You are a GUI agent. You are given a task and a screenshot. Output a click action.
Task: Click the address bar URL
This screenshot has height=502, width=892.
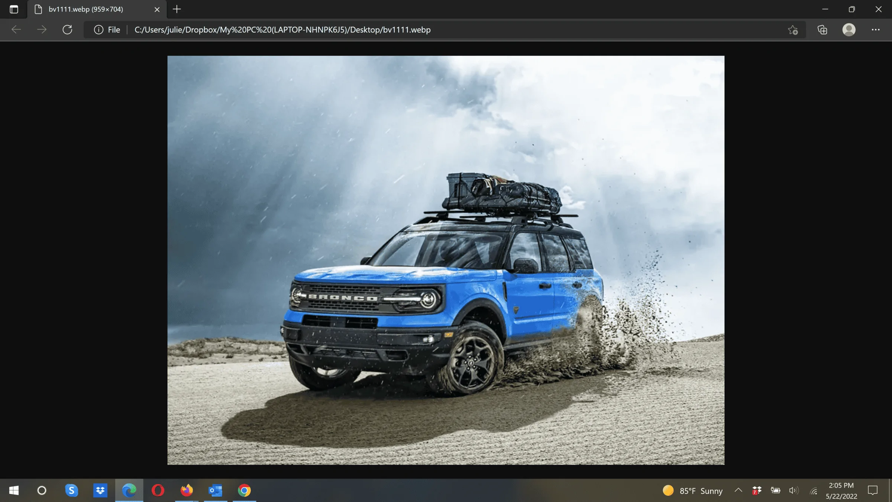[282, 30]
